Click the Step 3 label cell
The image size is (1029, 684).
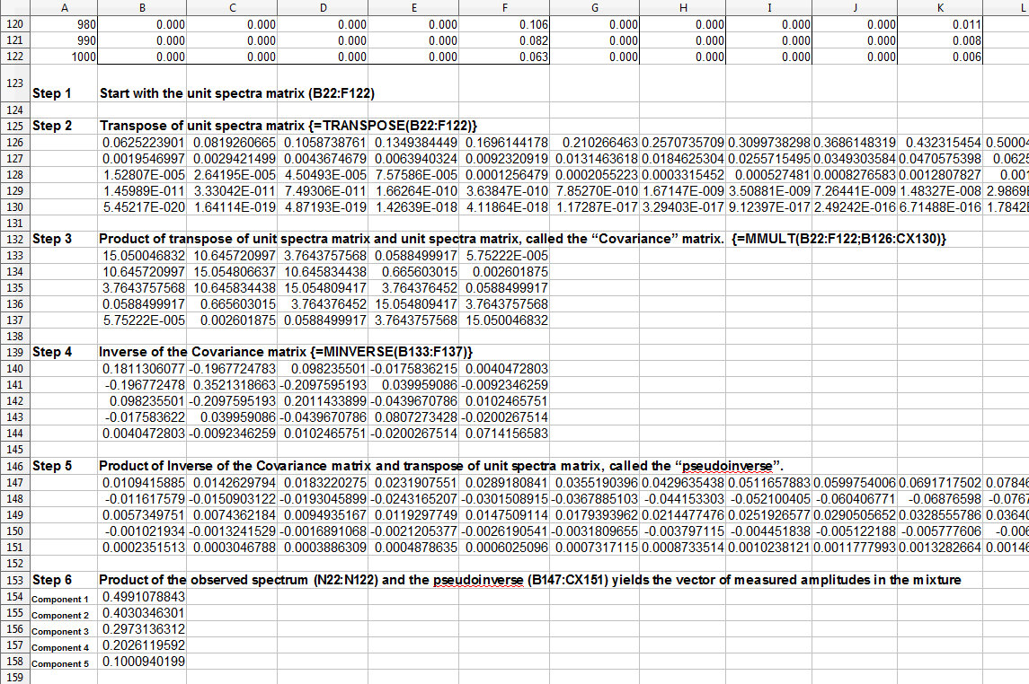[x=64, y=240]
